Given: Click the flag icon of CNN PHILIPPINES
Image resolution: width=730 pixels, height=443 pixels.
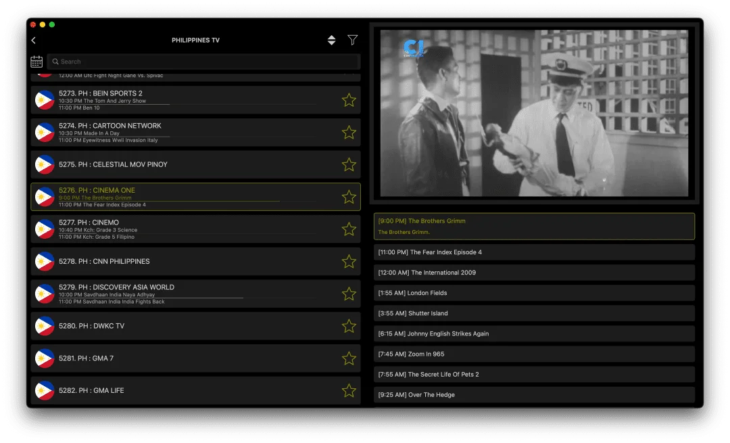Looking at the screenshot, I should 45,261.
